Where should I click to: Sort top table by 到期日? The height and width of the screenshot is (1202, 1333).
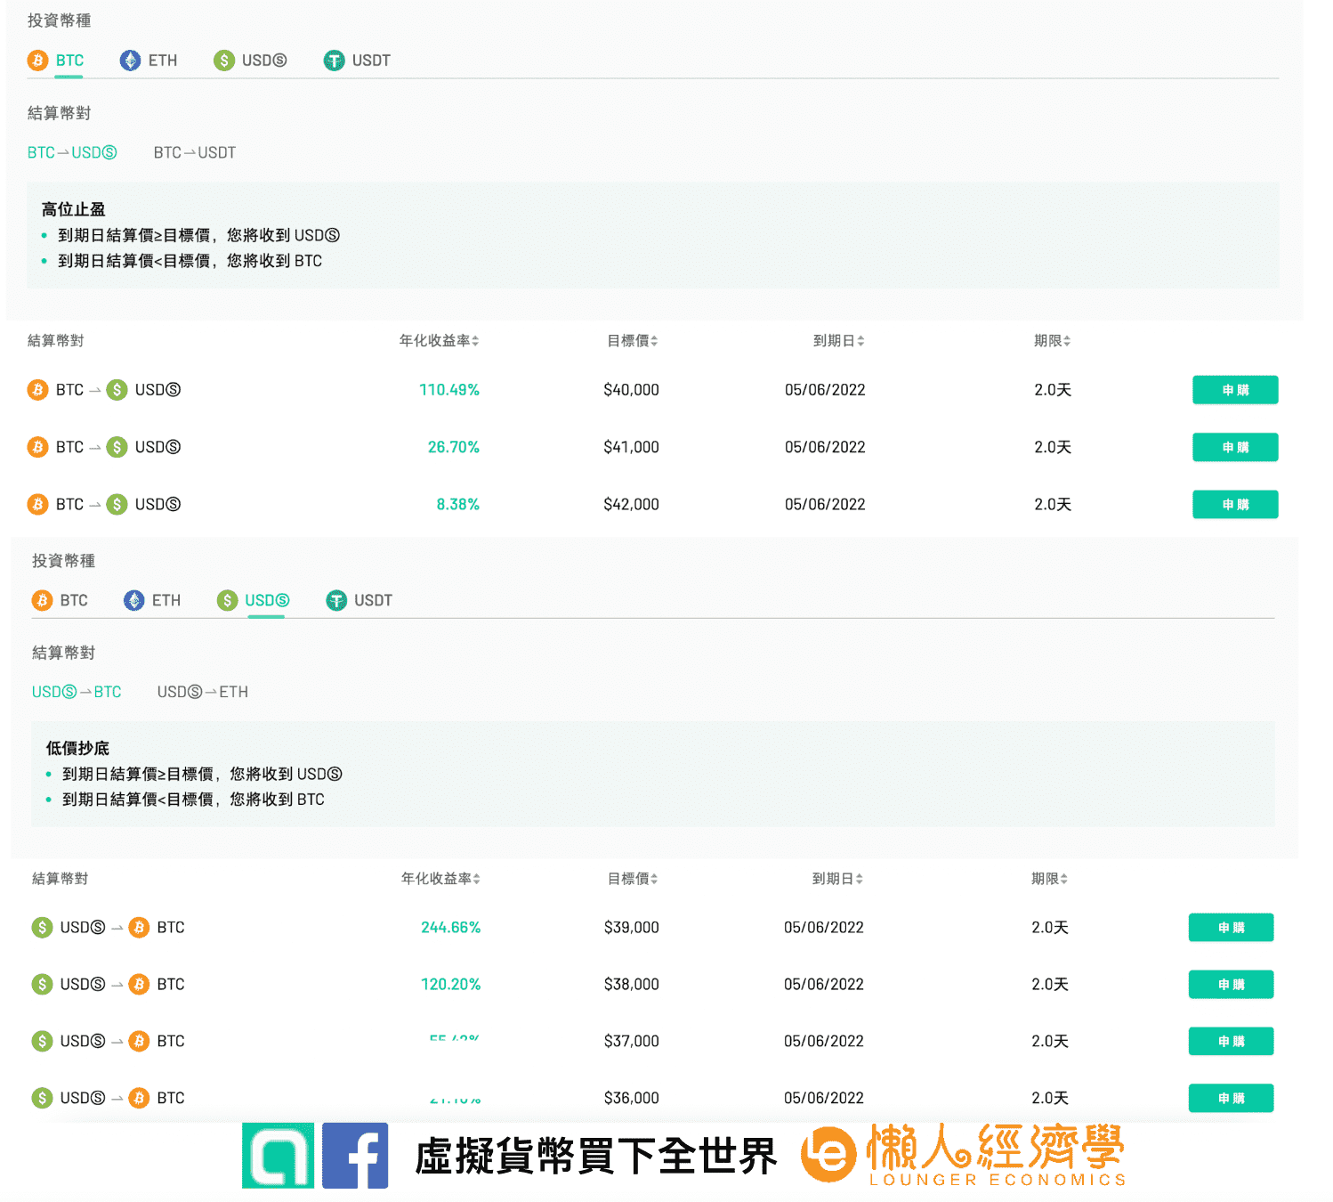coord(838,341)
